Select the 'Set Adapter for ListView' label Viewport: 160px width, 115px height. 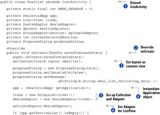click(127, 109)
